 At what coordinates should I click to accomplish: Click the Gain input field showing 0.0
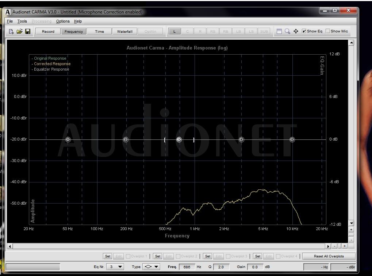point(255,267)
